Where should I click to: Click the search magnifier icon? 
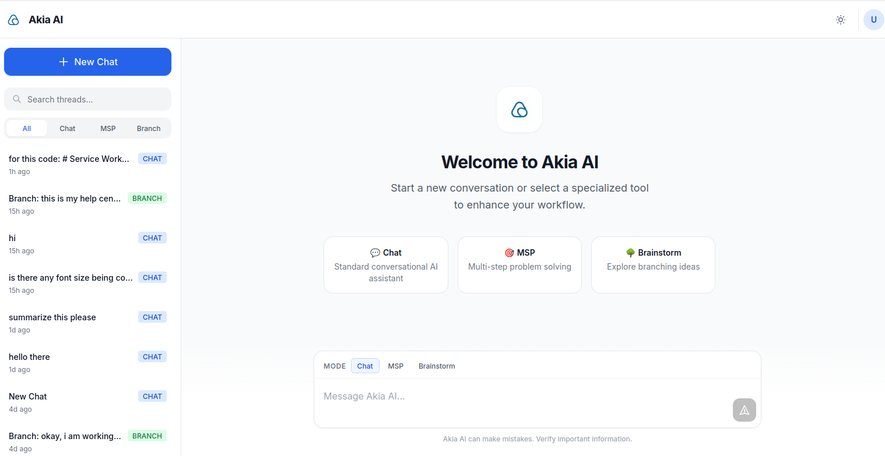[x=17, y=99]
